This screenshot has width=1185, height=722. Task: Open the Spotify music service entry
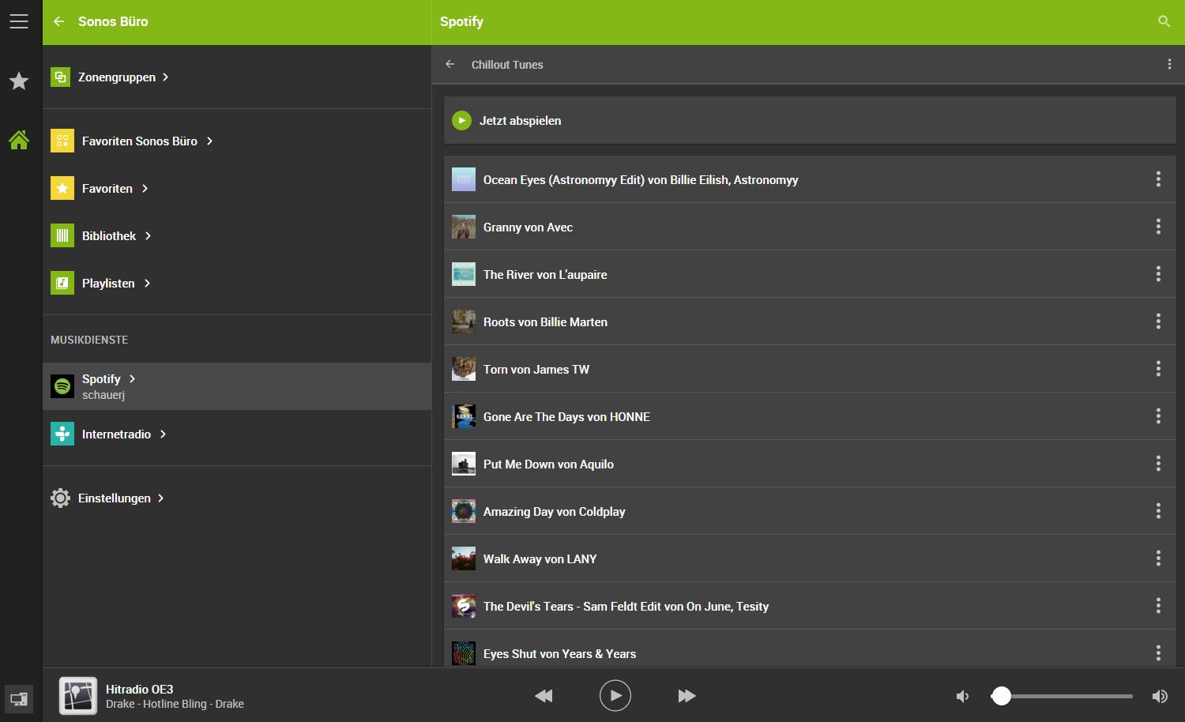tap(102, 385)
